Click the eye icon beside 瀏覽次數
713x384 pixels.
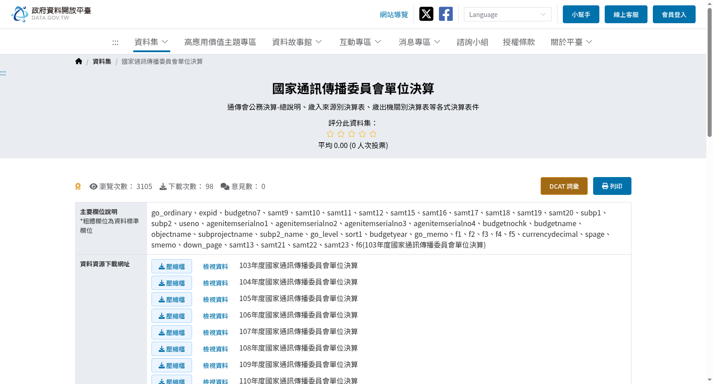click(94, 186)
